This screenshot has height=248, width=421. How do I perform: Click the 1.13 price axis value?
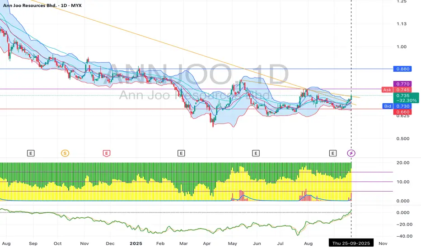tap(402, 24)
